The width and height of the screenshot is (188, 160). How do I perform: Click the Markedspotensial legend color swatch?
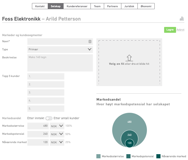(x=128, y=156)
